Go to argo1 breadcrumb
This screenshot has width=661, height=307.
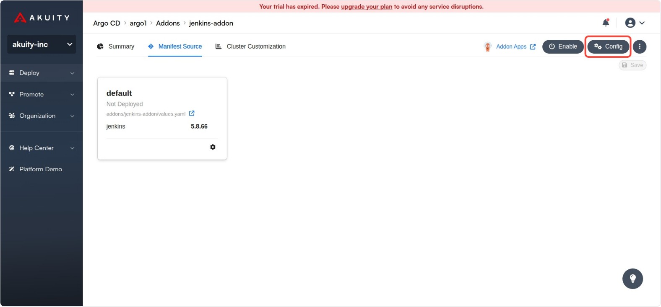click(x=138, y=23)
